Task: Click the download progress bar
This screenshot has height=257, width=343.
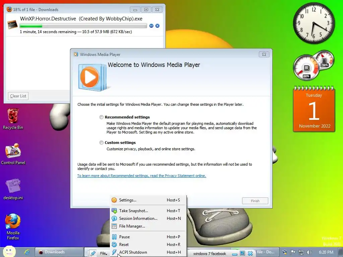Action: [83, 26]
